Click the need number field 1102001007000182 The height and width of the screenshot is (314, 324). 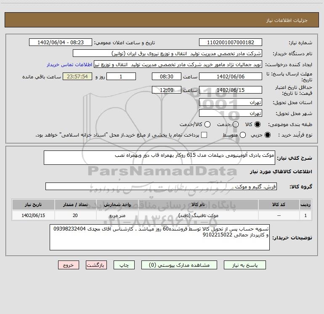pos(231,42)
